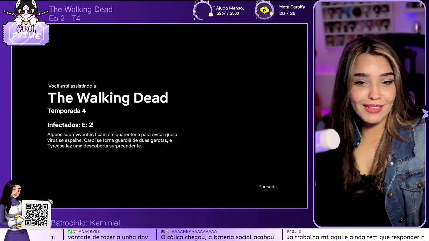Click the '20 / 25' goal counter
429x241 pixels.
coord(287,13)
